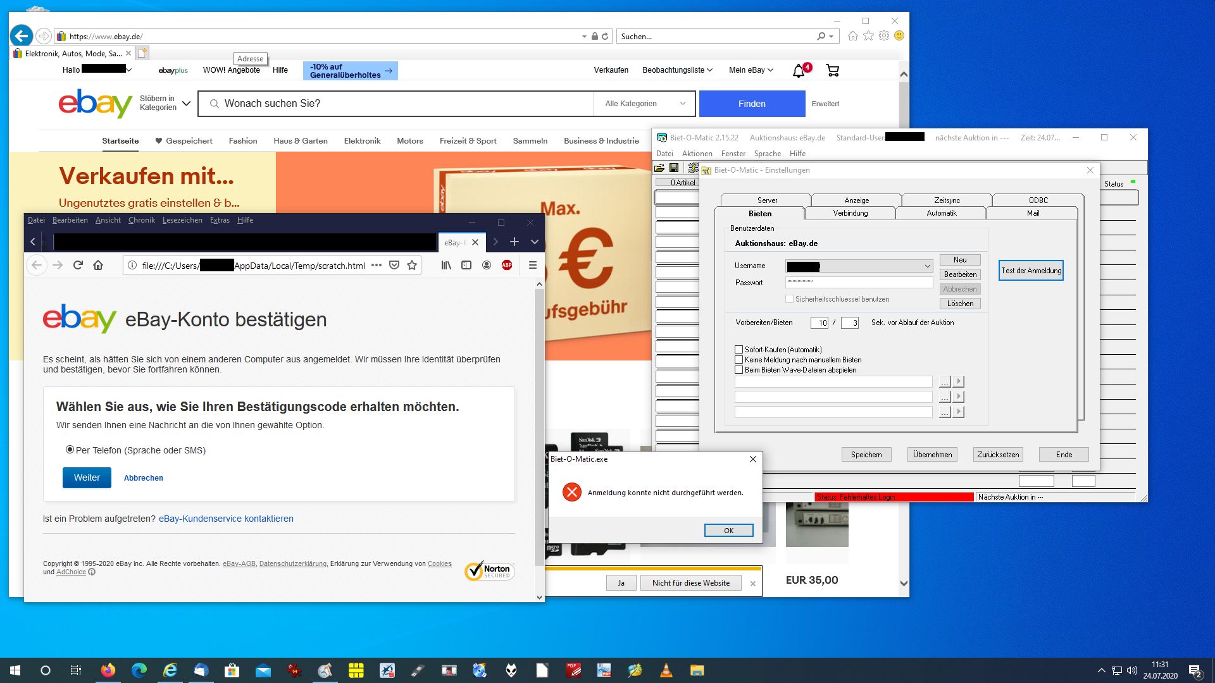1215x683 pixels.
Task: Bookmark the page with the star icon
Action: coord(412,266)
